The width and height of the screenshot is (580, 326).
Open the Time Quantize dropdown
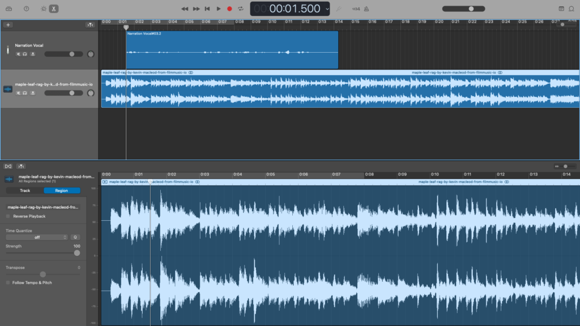(x=37, y=237)
